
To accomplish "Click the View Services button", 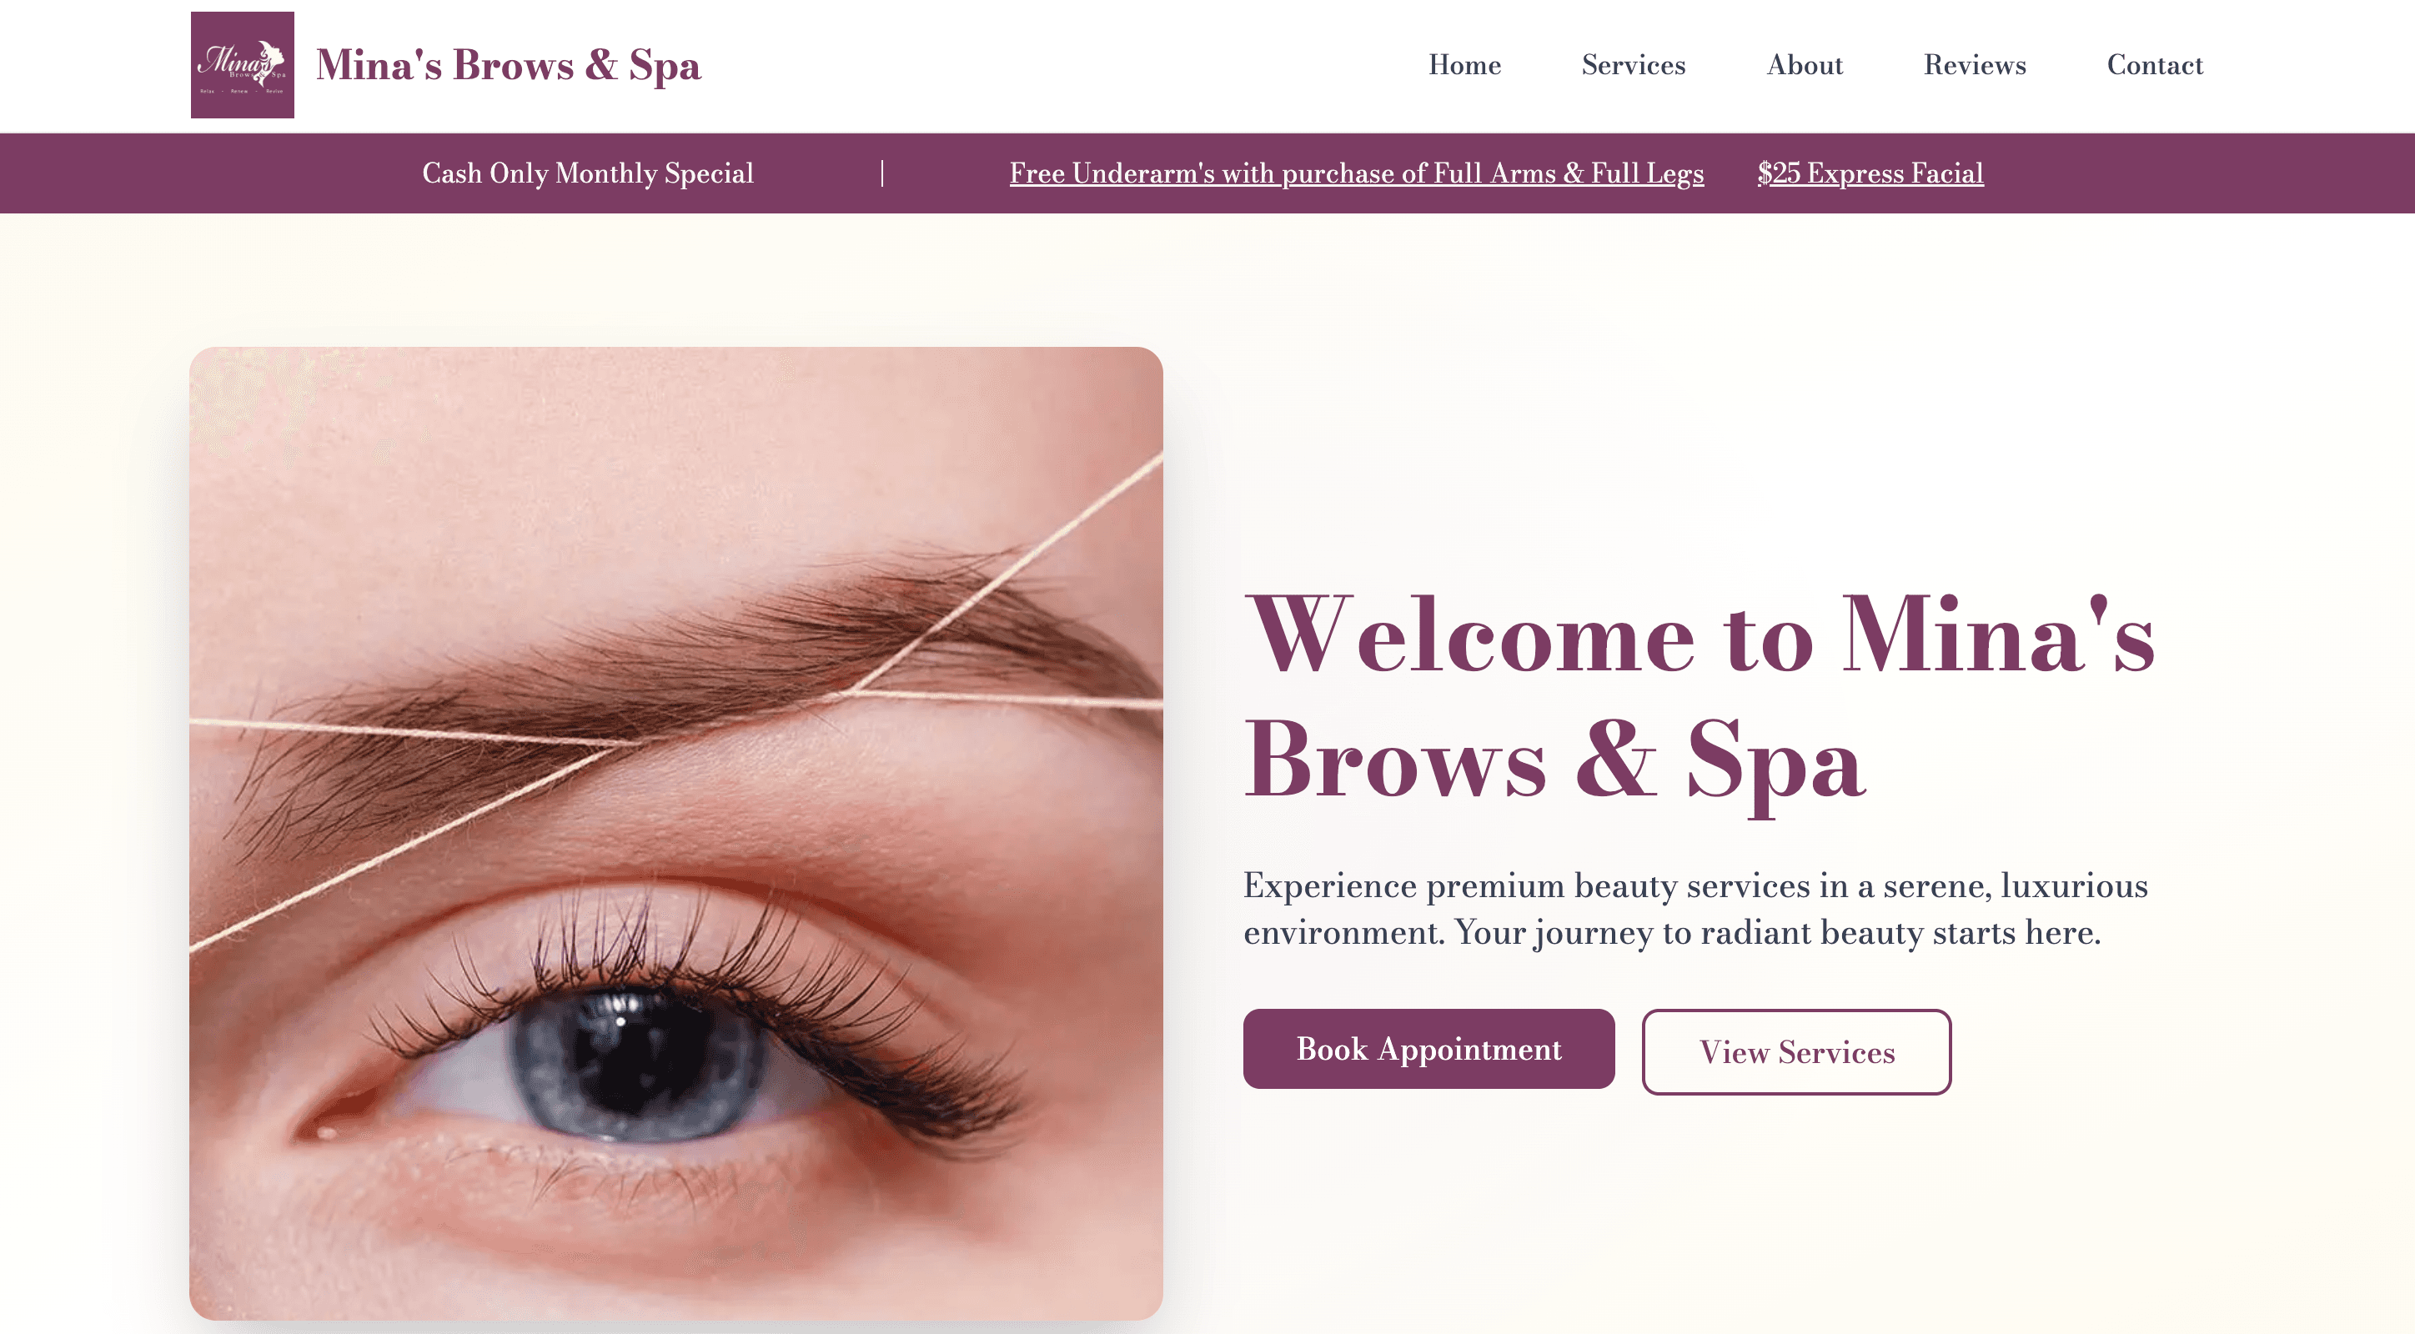I will (x=1795, y=1052).
